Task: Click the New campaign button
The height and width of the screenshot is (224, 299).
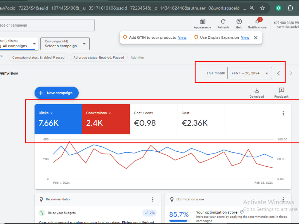Action: coord(57,93)
